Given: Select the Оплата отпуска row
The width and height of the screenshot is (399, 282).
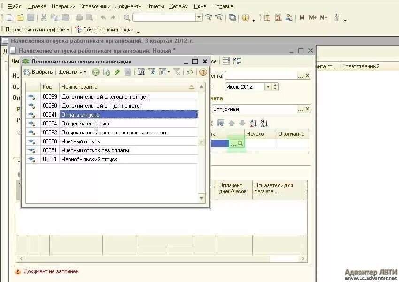Looking at the screenshot, I should pyautogui.click(x=112, y=115).
